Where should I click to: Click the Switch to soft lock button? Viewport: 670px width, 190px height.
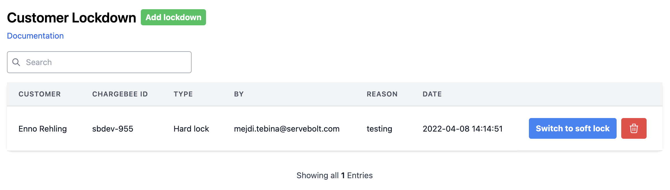[572, 128]
